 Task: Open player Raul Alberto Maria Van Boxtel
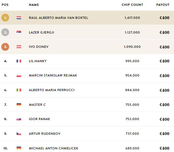pyautogui.click(x=59, y=18)
